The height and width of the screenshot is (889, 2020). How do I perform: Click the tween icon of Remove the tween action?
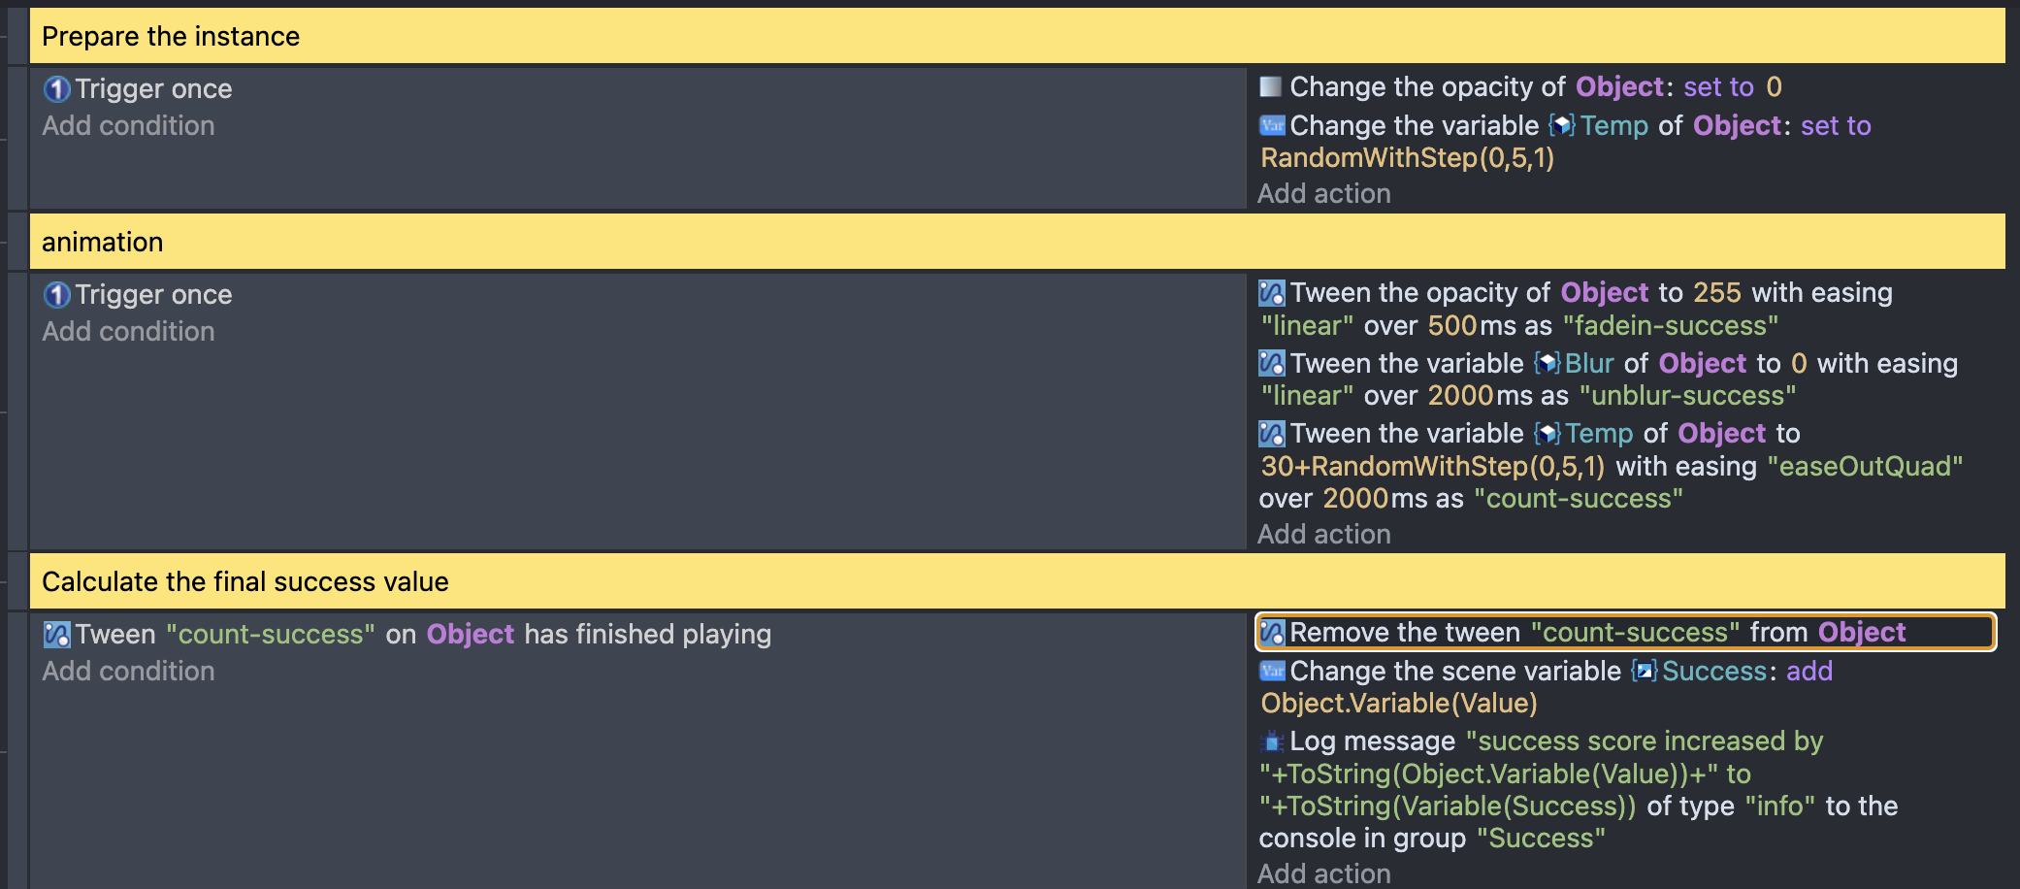tap(1272, 633)
